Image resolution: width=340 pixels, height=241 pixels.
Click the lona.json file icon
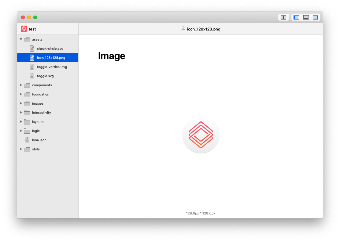pyautogui.click(x=27, y=140)
